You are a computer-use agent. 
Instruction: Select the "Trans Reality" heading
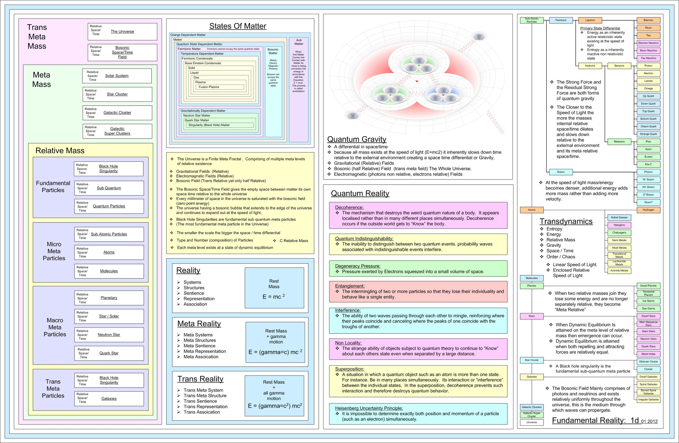[201, 379]
